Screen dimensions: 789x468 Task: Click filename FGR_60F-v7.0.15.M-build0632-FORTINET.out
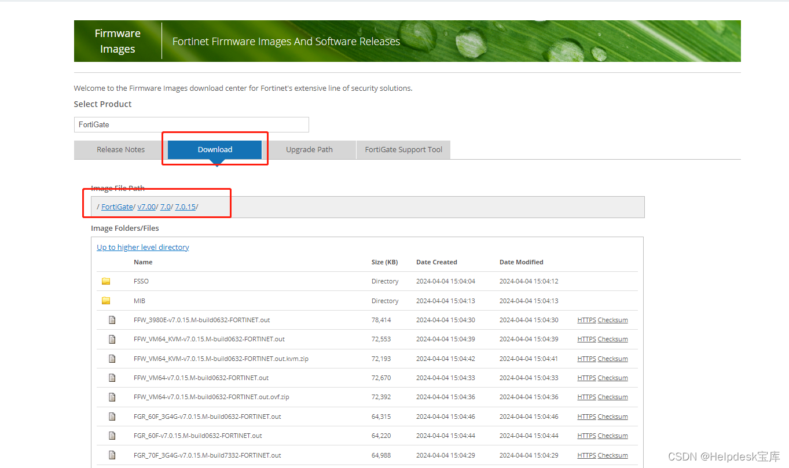click(197, 436)
